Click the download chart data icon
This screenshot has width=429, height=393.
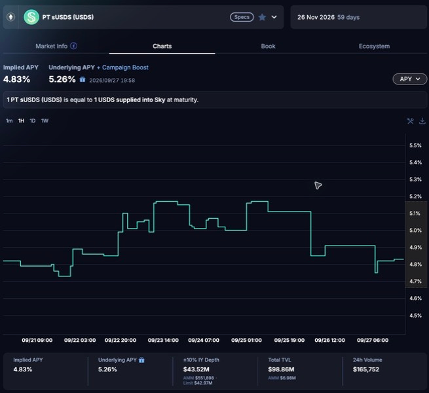(x=422, y=121)
